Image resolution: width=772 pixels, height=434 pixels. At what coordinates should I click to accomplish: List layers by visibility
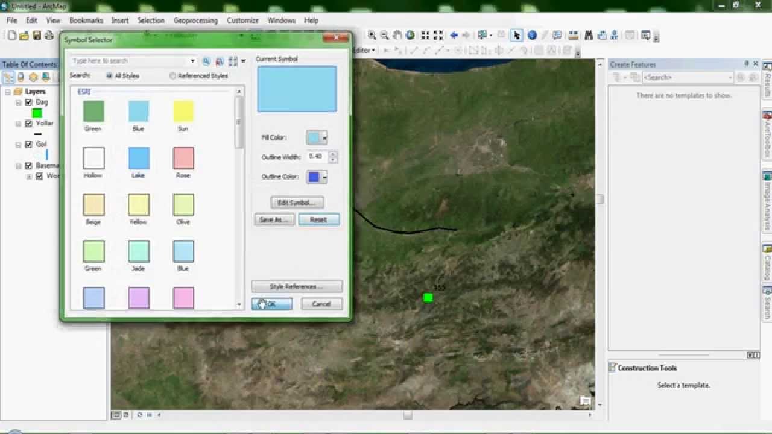(34, 77)
